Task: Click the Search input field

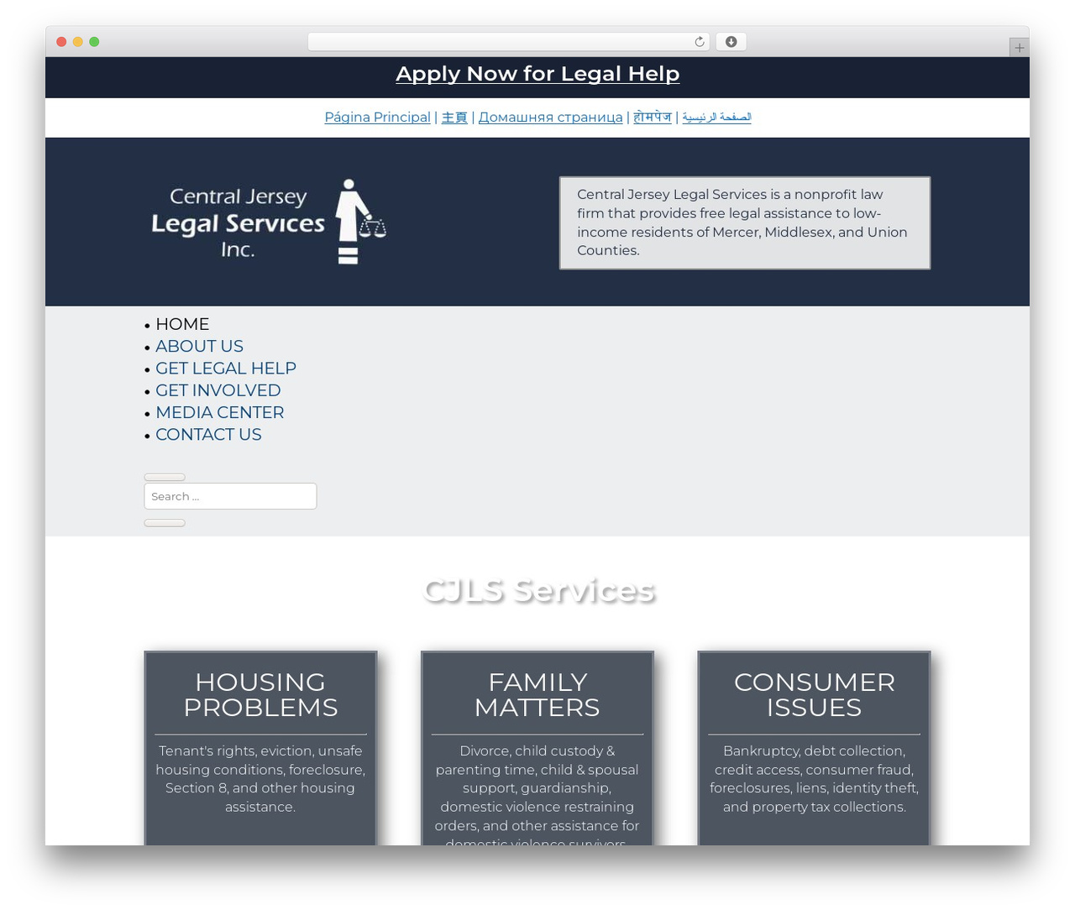Action: click(x=230, y=496)
